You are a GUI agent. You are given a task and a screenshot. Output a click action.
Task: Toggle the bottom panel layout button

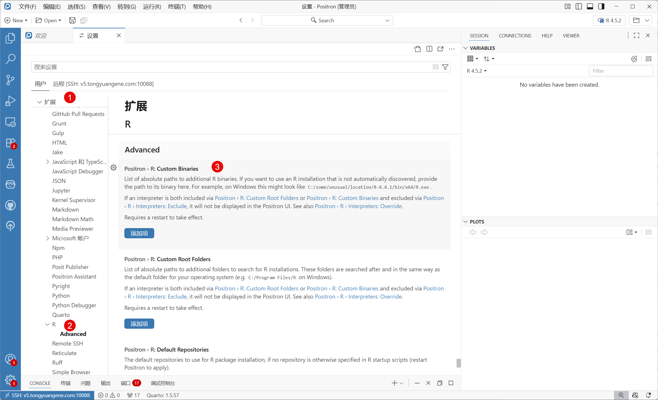[x=590, y=6]
